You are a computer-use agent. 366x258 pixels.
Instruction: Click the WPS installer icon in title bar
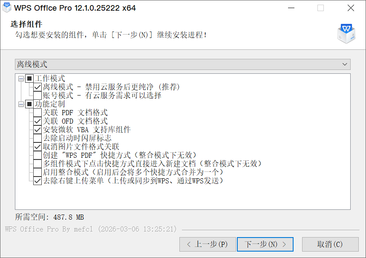point(6,8)
